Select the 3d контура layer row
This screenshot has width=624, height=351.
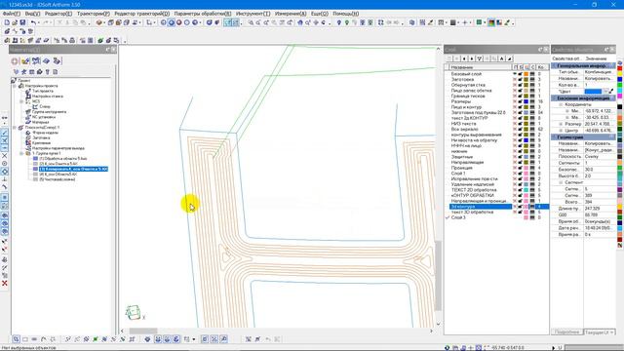[x=499, y=207]
